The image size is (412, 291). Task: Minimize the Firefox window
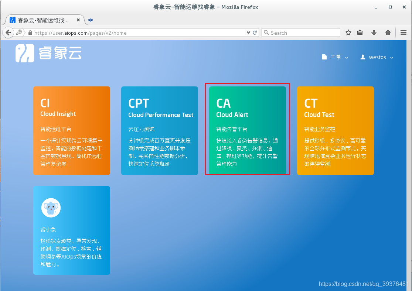pyautogui.click(x=376, y=7)
